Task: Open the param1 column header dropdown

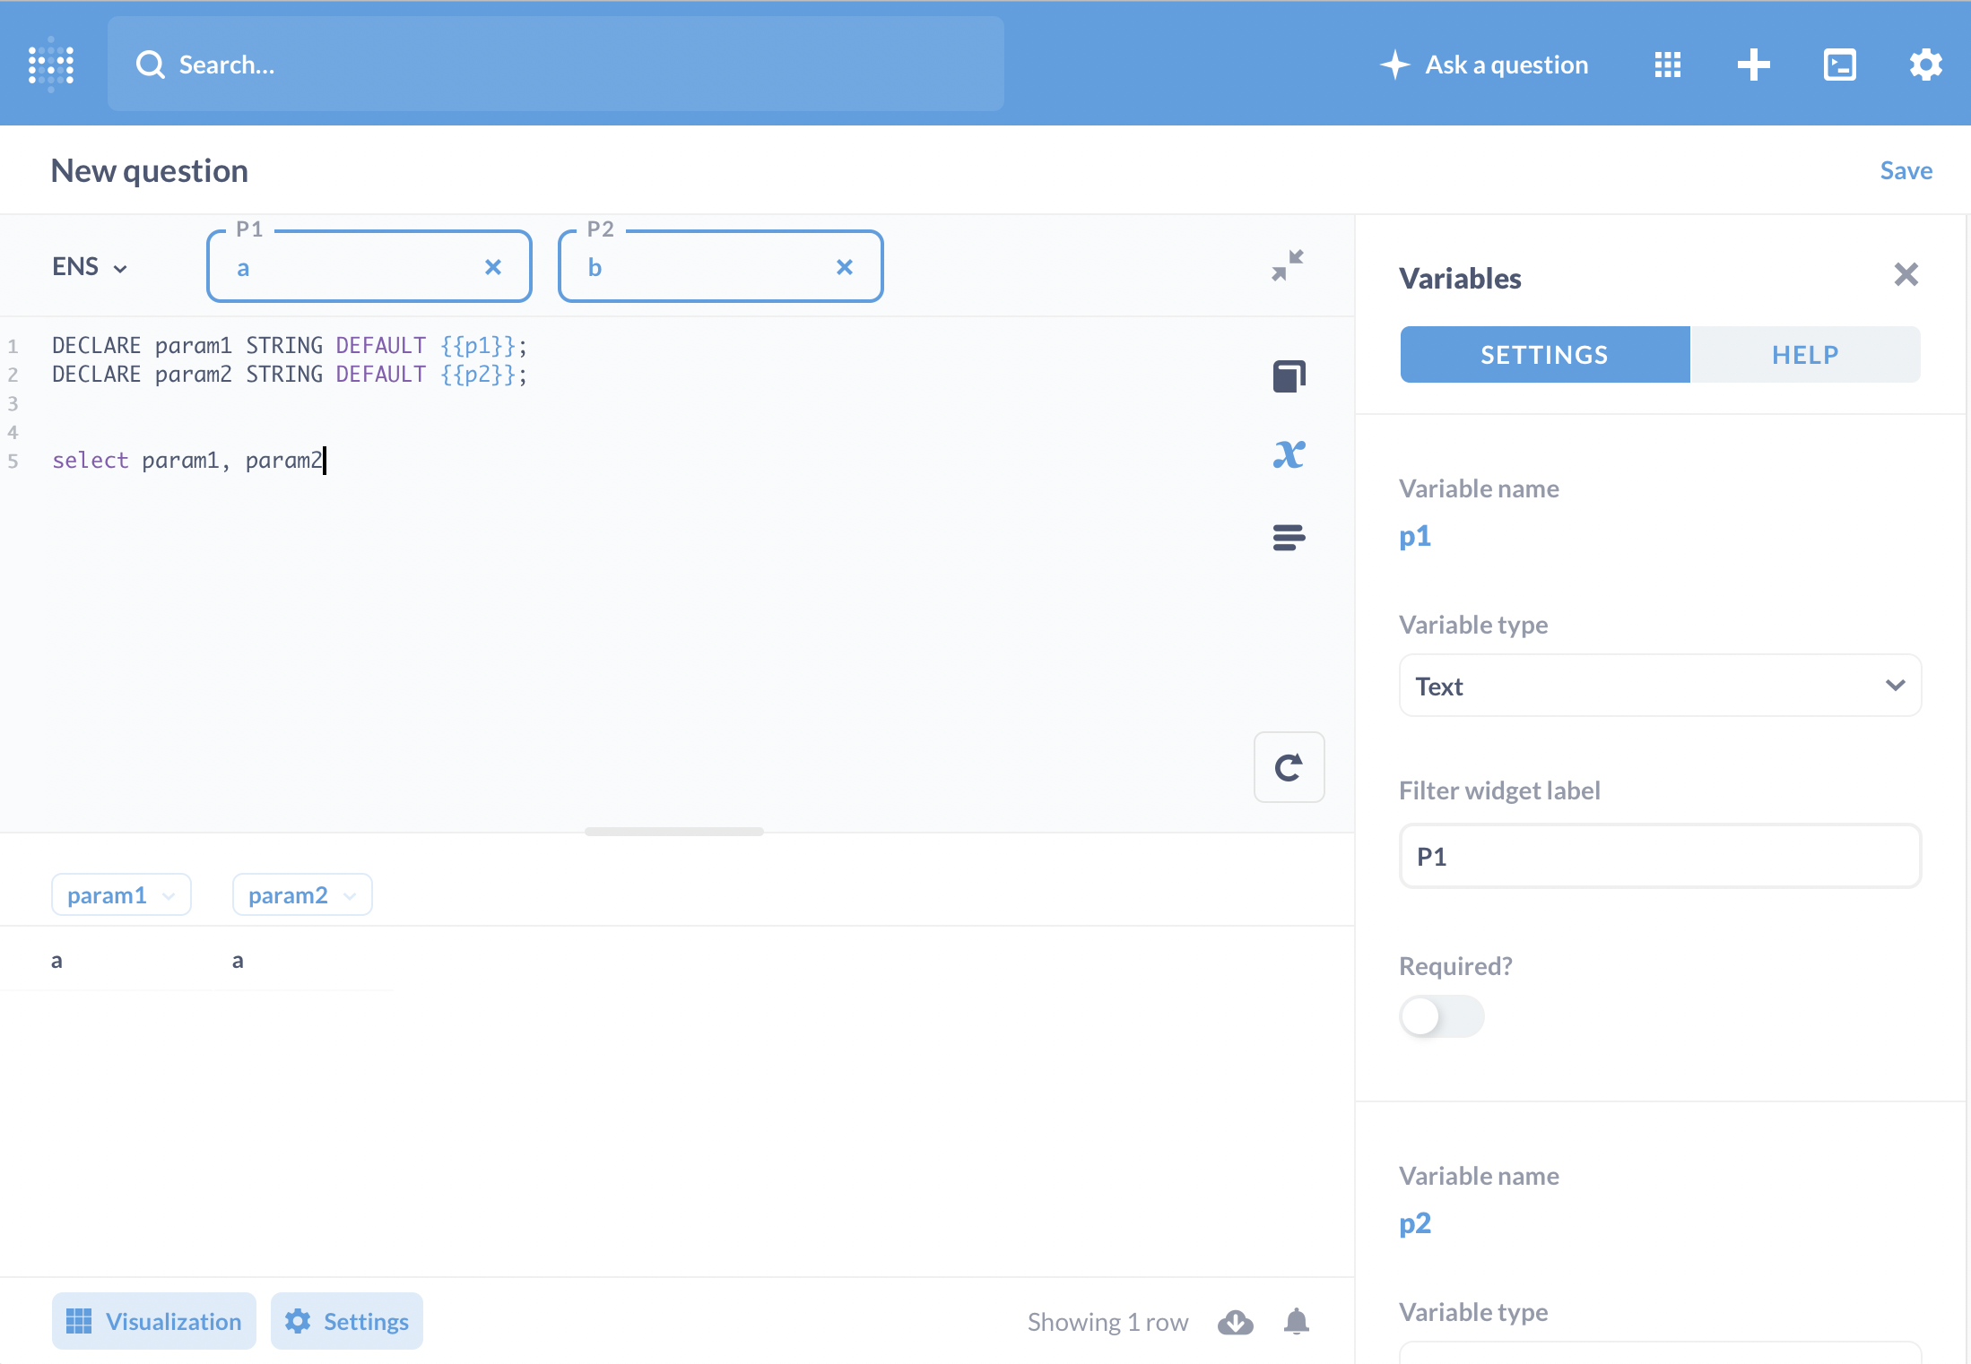Action: (121, 894)
